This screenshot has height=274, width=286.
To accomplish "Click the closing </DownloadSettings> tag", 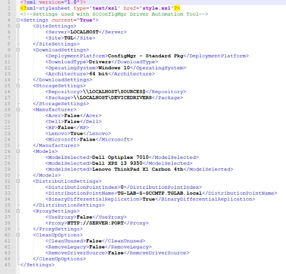I will 63,80.
